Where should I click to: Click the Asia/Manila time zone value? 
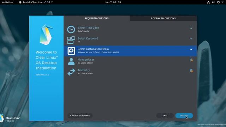pyautogui.click(x=83, y=31)
